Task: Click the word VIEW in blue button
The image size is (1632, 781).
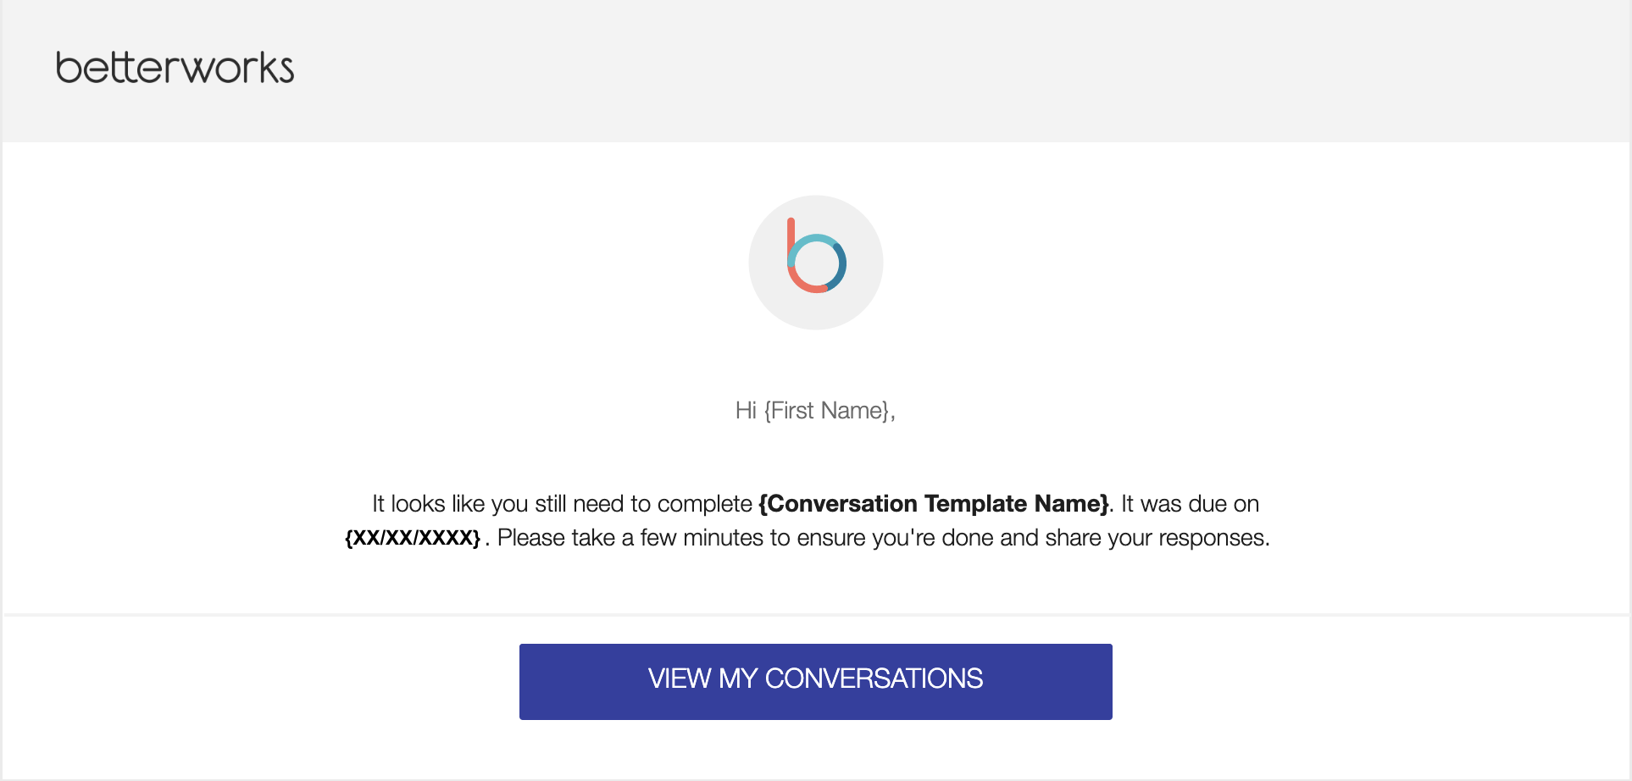Action: pyautogui.click(x=680, y=679)
